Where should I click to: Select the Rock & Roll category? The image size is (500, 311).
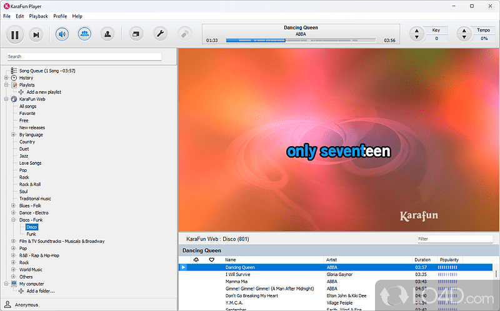click(30, 184)
